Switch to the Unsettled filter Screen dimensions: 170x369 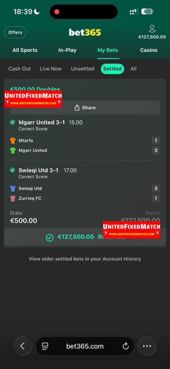82,69
